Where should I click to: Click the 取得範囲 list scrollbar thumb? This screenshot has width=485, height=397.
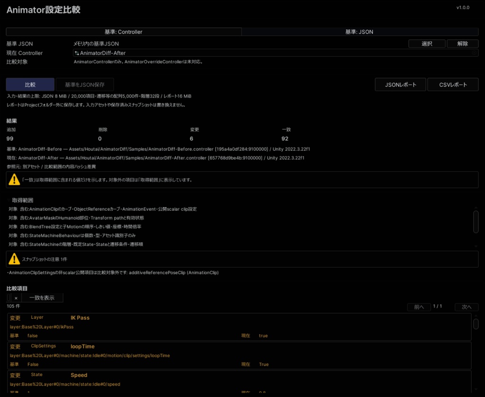click(x=476, y=221)
